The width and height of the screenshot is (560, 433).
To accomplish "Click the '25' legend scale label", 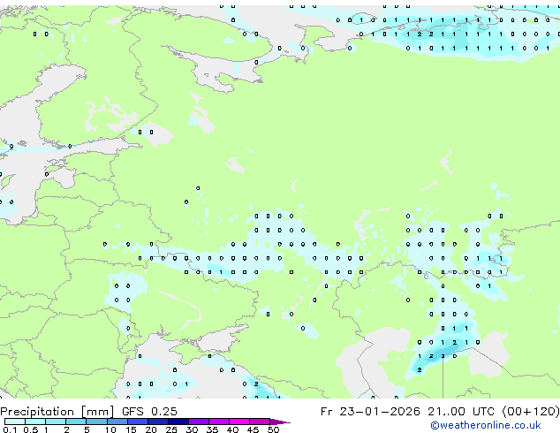I will [171, 429].
